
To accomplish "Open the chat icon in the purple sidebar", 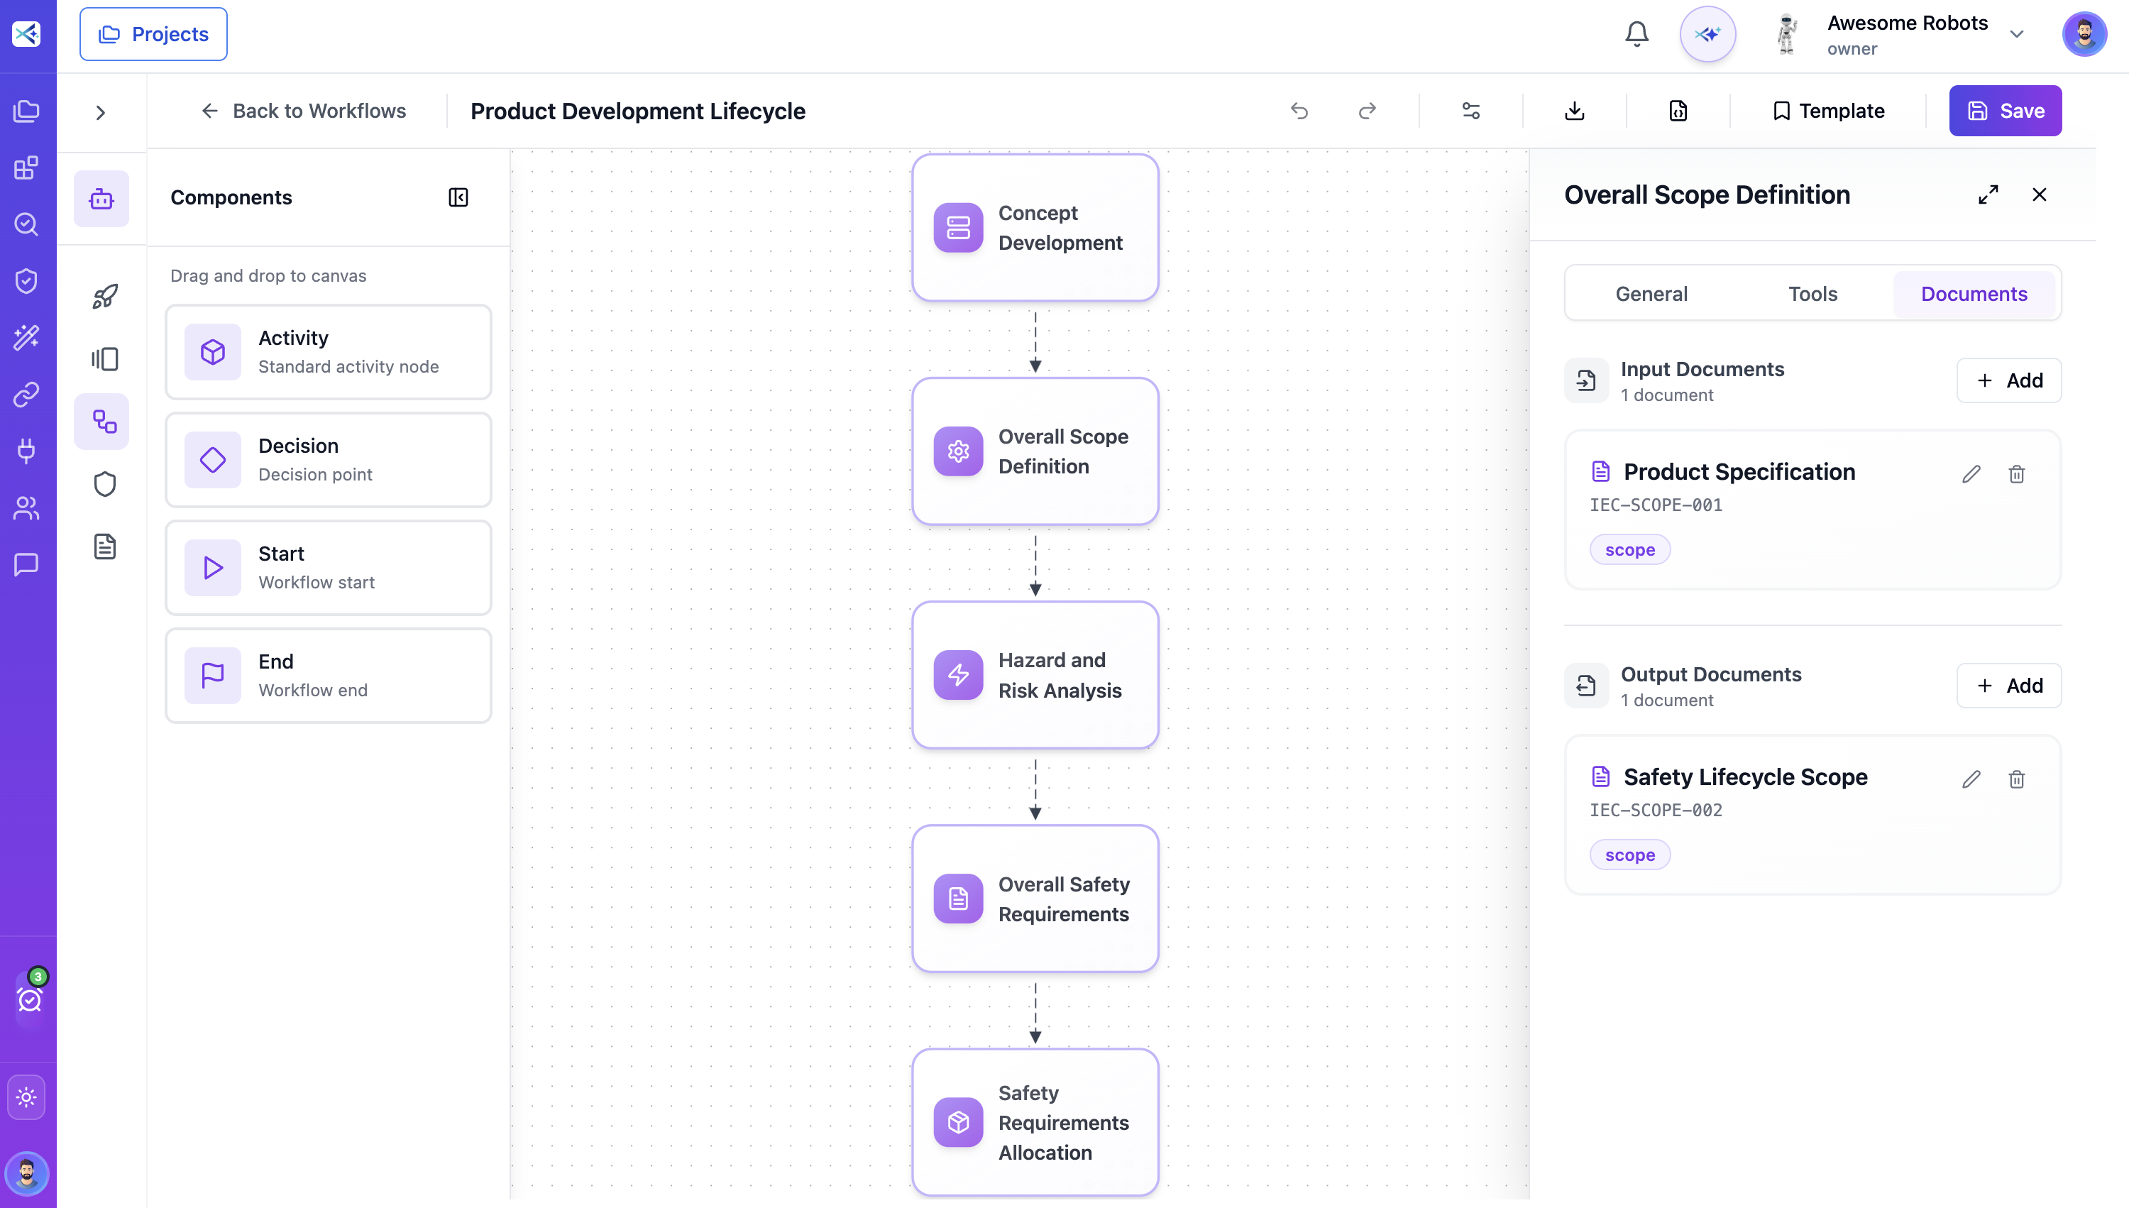I will 26,565.
